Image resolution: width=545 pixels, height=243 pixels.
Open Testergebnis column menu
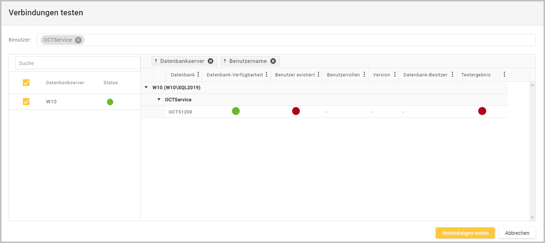(504, 75)
